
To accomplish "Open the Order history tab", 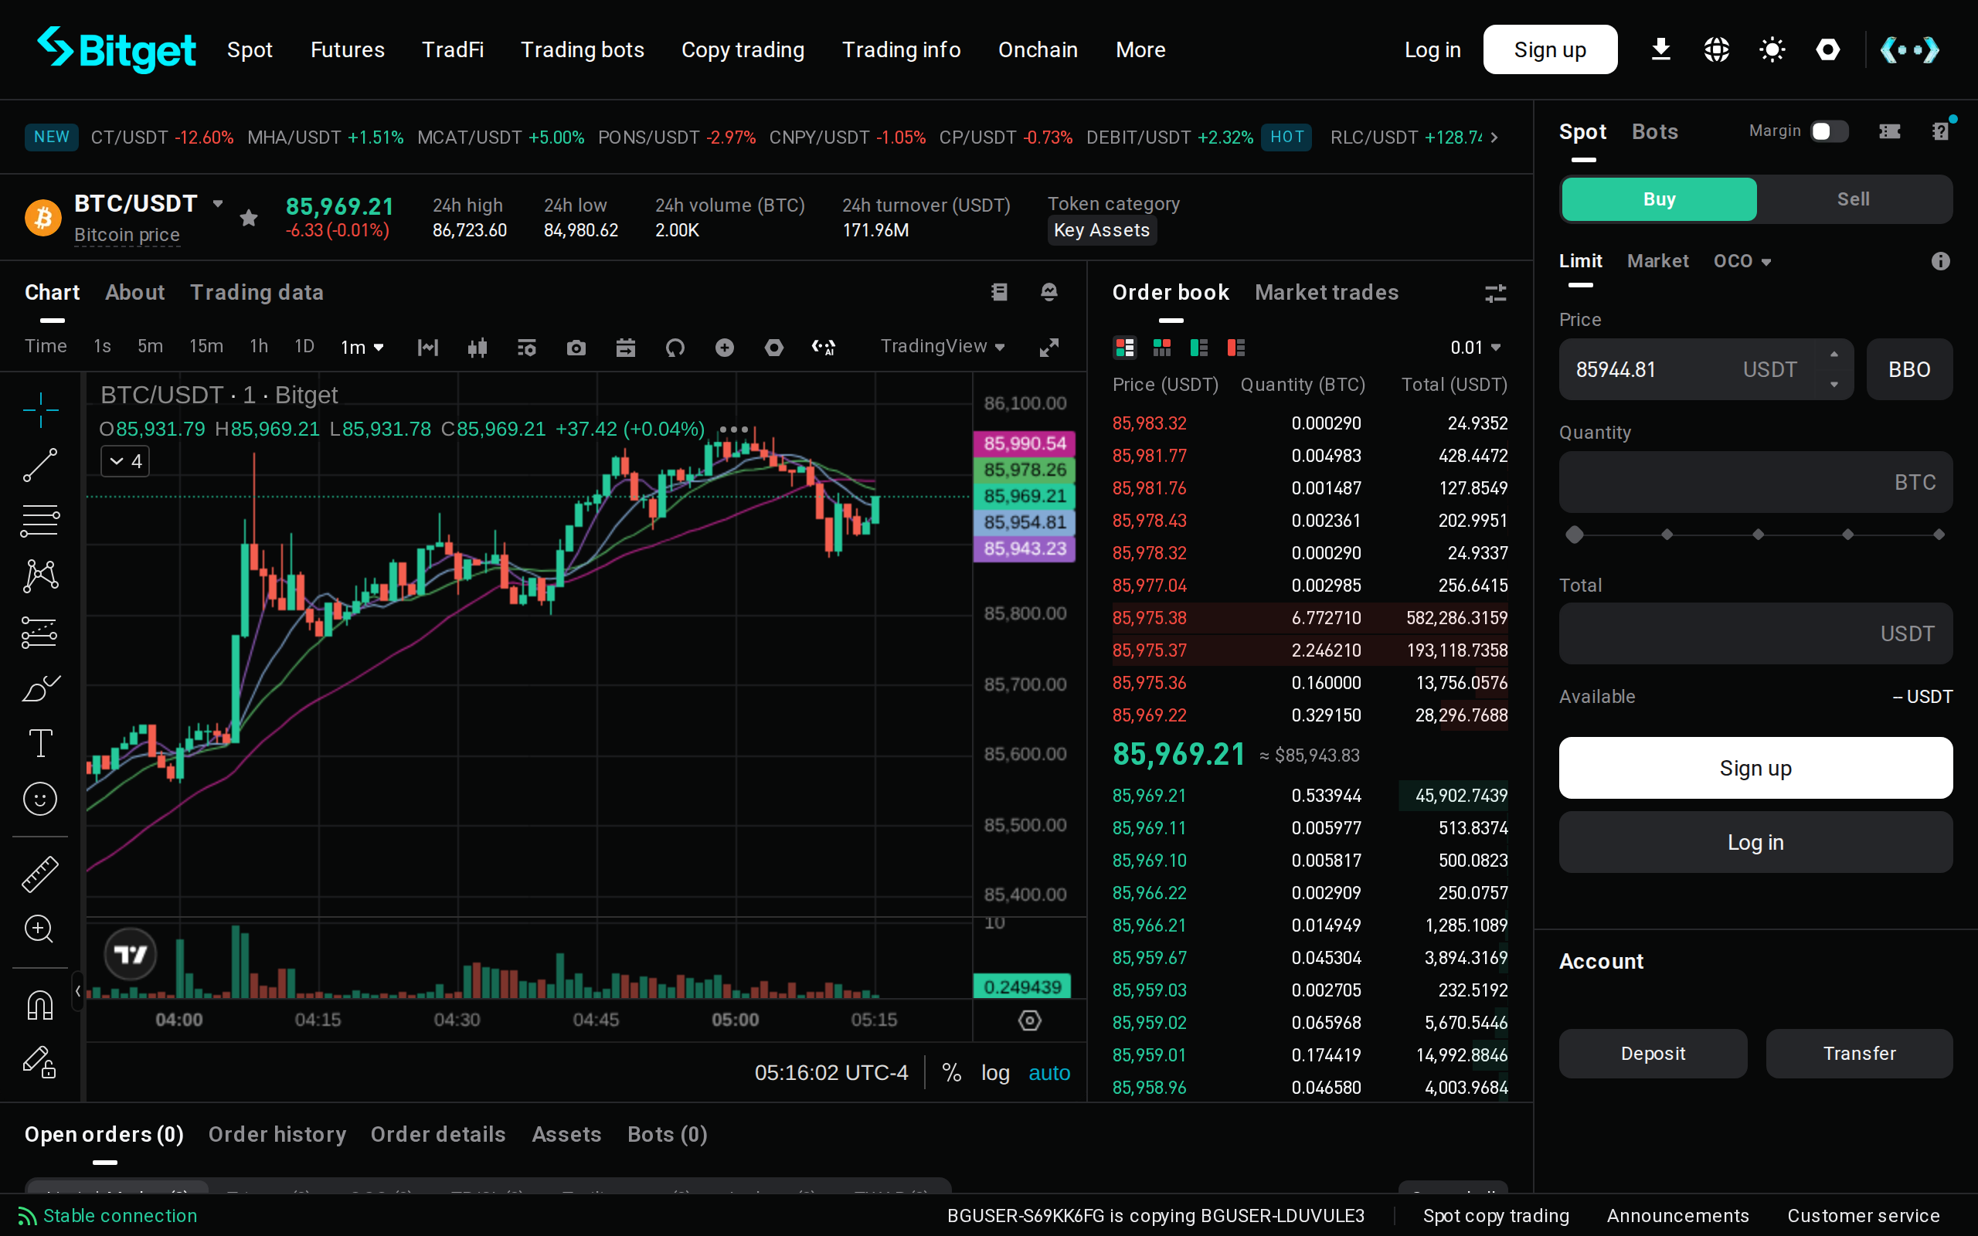I will tap(277, 1134).
